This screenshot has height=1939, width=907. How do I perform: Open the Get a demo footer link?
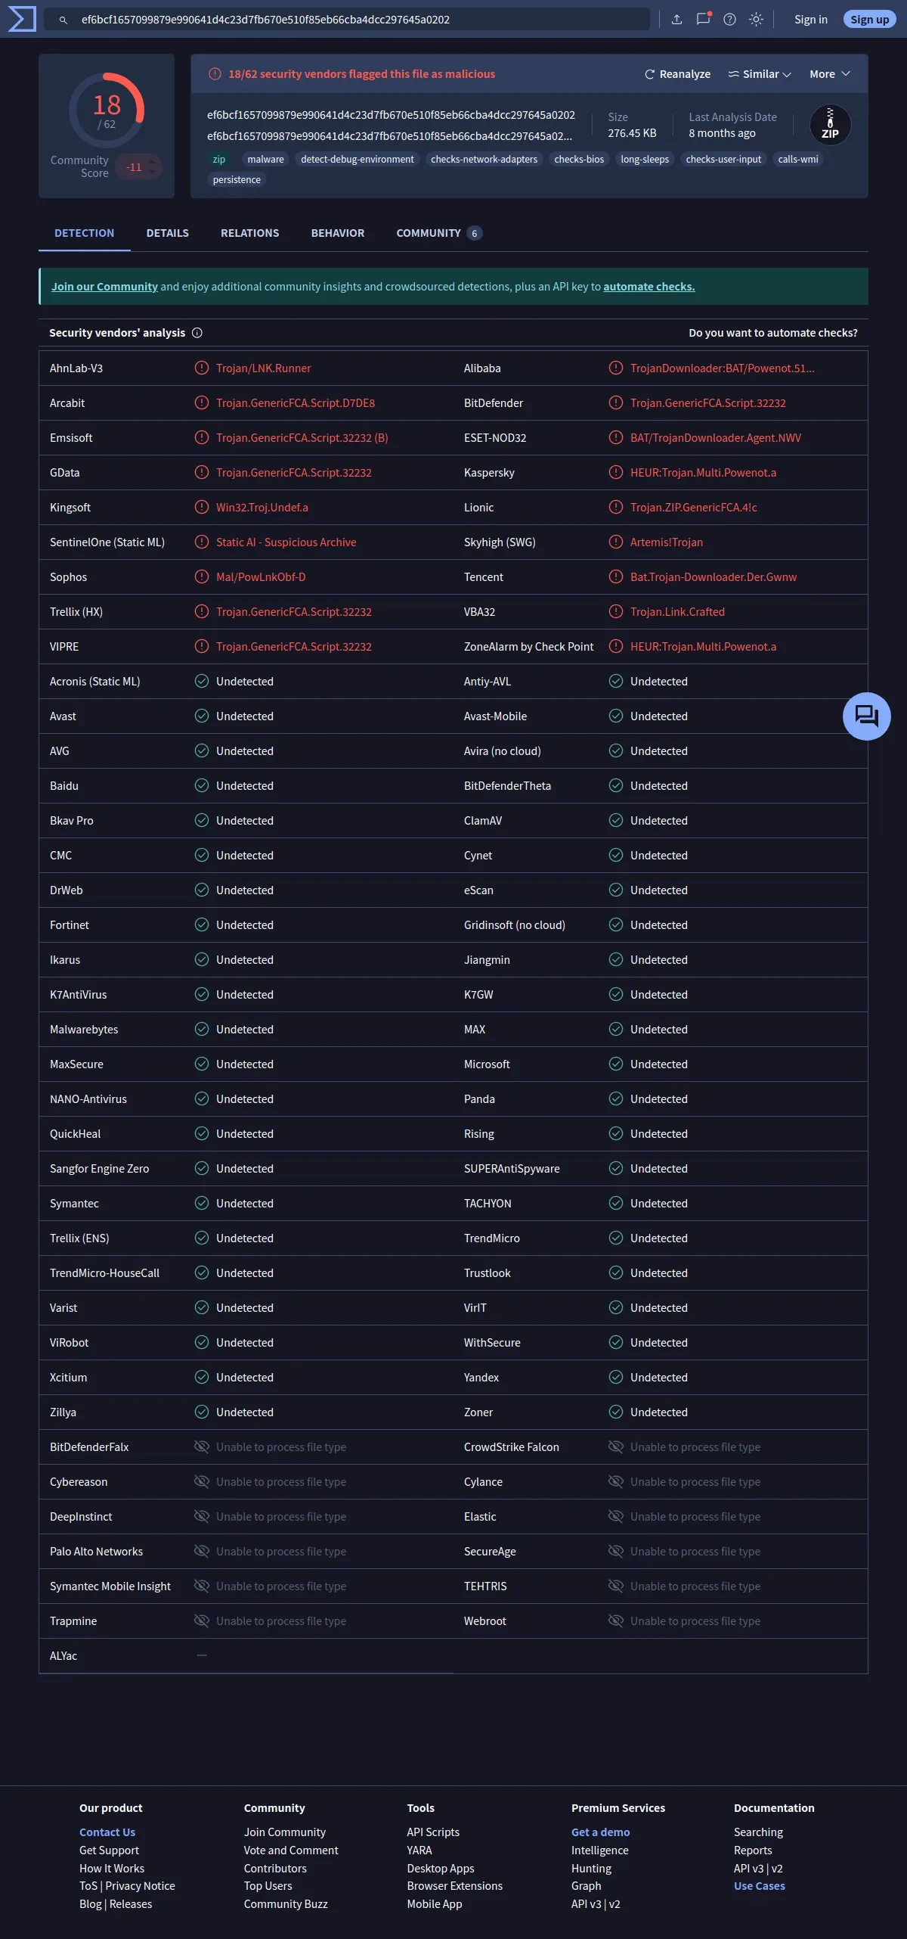[601, 1832]
